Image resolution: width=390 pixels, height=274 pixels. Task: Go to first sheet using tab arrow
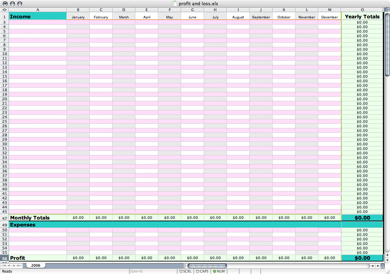point(4,266)
